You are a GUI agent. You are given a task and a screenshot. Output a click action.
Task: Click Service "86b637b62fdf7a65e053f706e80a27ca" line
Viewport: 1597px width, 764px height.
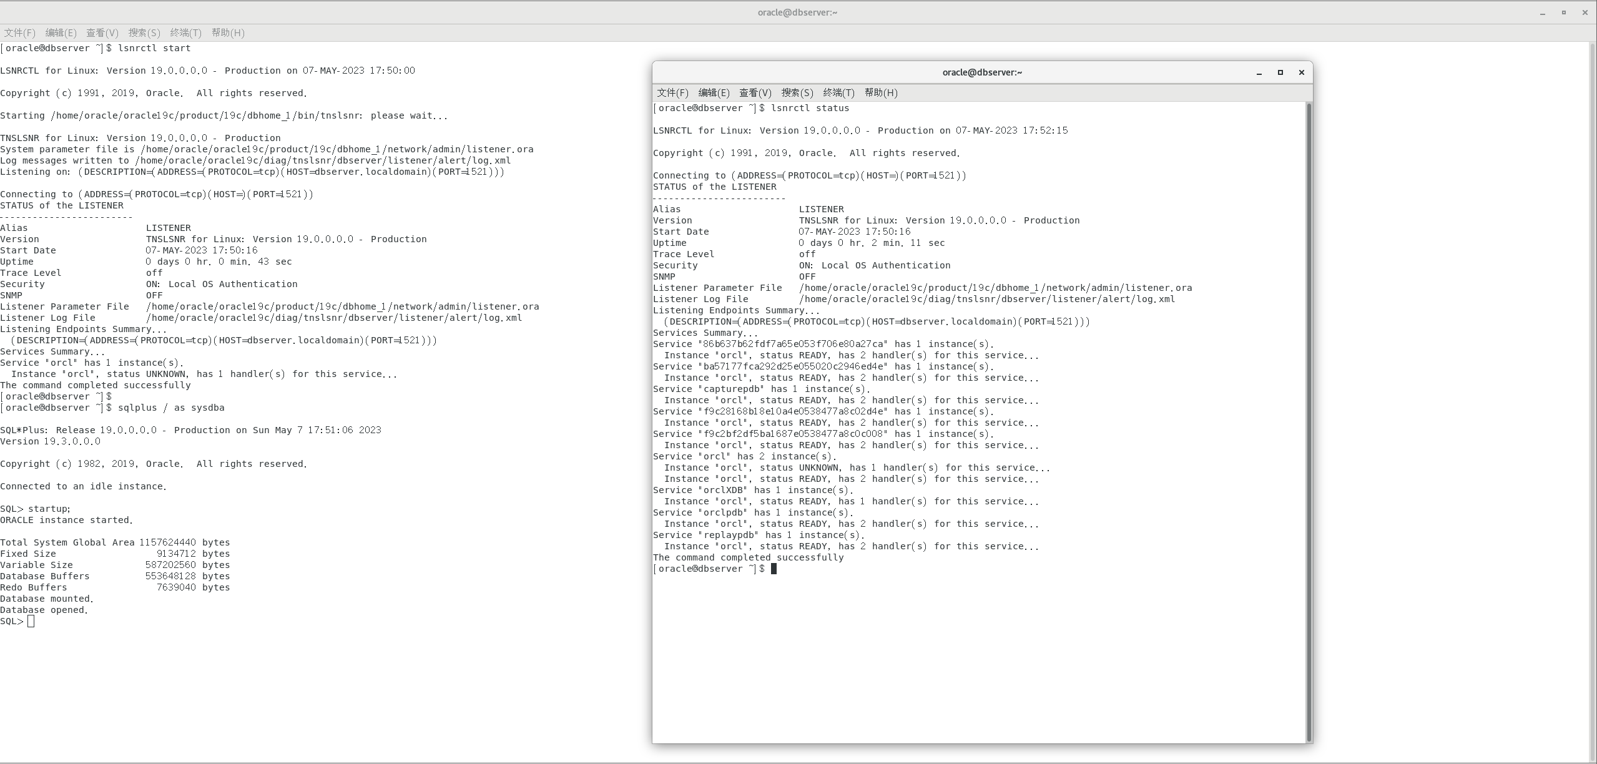coord(823,344)
